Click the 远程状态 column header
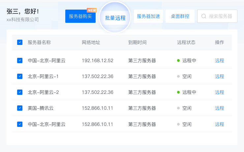The width and height of the screenshot is (244, 152). click(186, 42)
